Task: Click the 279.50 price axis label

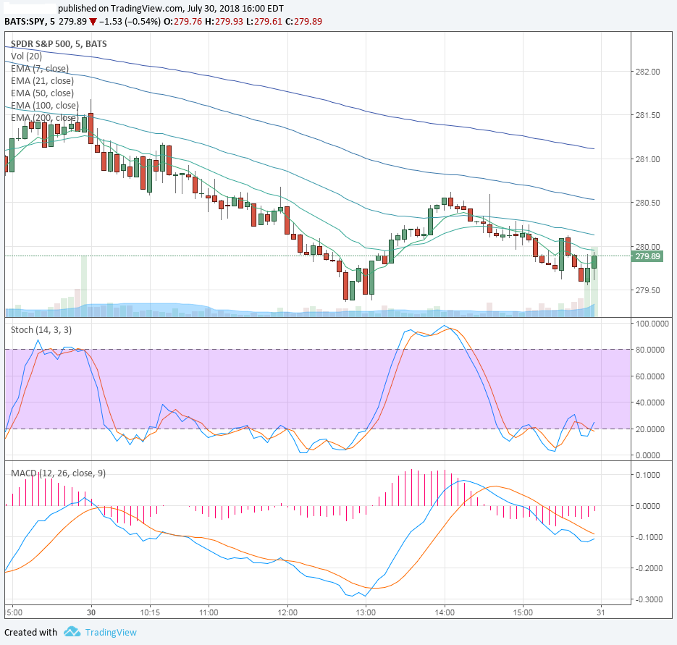Action: pyautogui.click(x=647, y=290)
